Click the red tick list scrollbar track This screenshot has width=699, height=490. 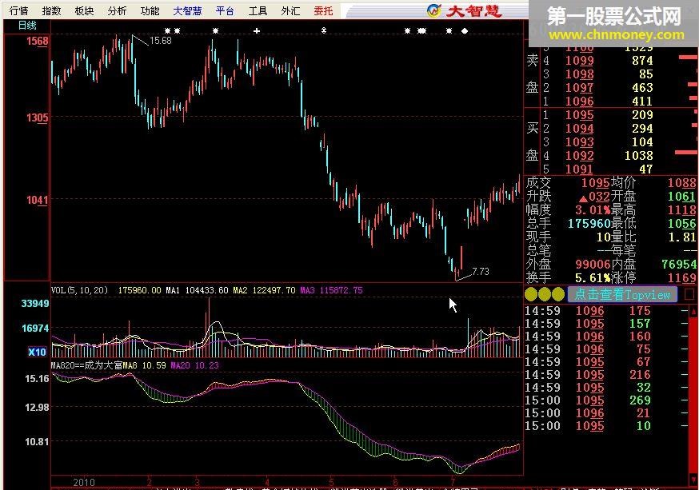click(x=693, y=396)
